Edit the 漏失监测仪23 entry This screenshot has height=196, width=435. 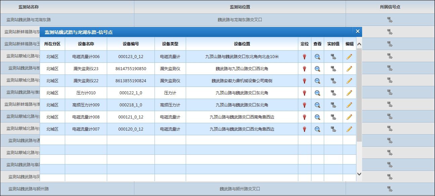tap(349, 69)
